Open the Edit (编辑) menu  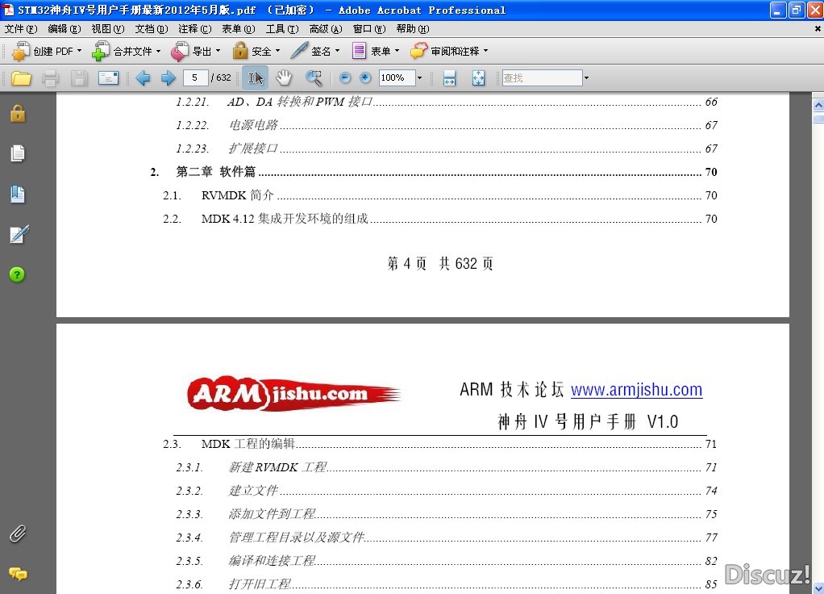coord(65,29)
